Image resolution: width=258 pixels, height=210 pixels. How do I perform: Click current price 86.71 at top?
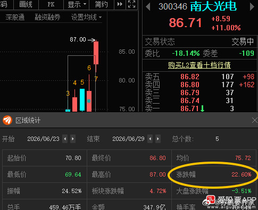coord(185,23)
